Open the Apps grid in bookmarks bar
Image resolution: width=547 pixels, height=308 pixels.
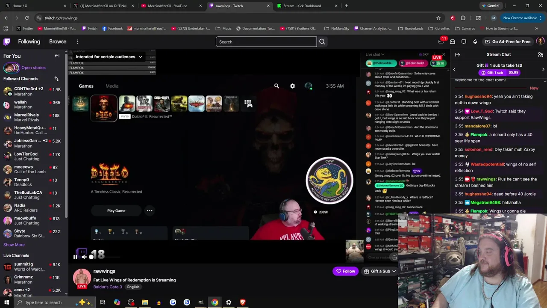tap(6, 29)
